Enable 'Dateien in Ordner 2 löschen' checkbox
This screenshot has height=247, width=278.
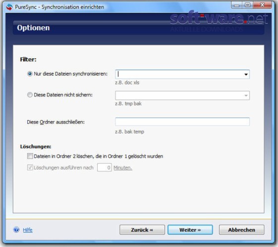pyautogui.click(x=30, y=156)
